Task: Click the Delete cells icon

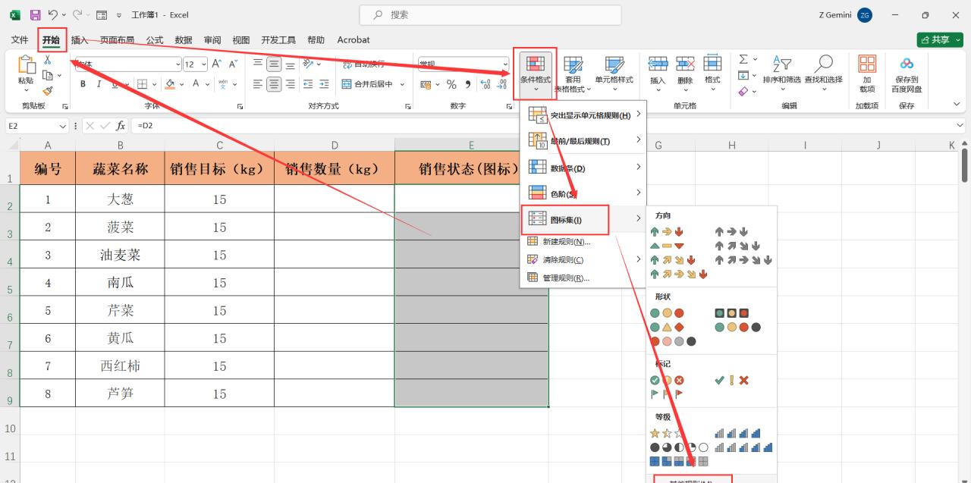Action: pyautogui.click(x=685, y=64)
